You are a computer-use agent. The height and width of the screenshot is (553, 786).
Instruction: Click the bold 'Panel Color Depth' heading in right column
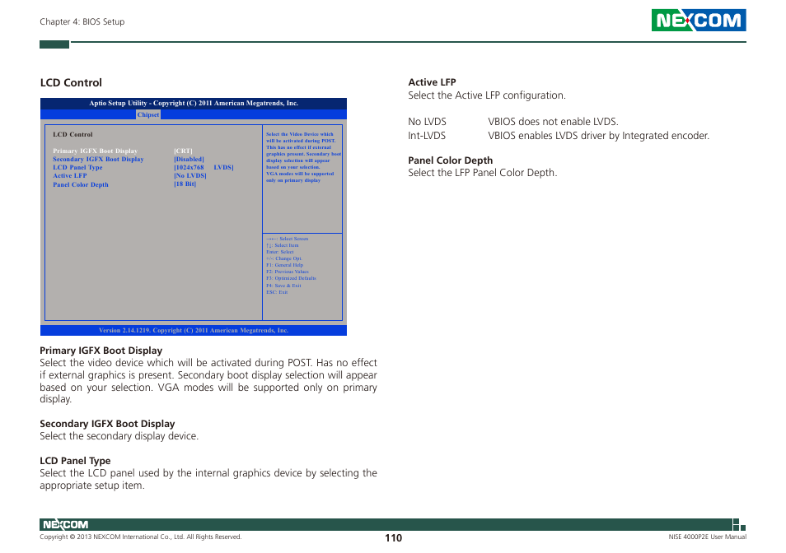click(450, 160)
